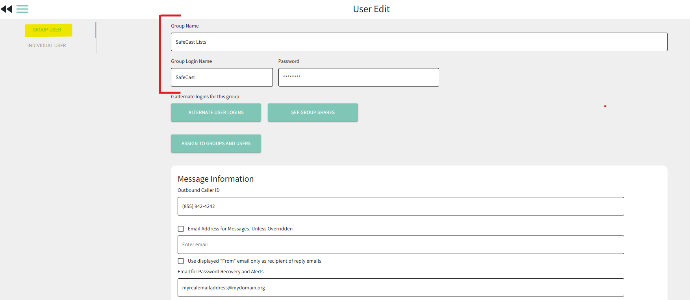
Task: Open the hamburger menu icon
Action: click(x=22, y=9)
